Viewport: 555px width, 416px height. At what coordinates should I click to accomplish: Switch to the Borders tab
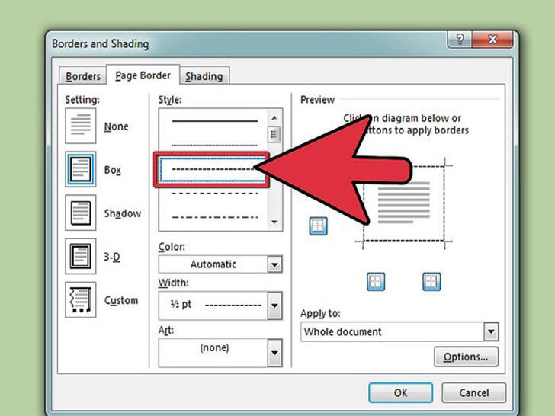point(83,76)
